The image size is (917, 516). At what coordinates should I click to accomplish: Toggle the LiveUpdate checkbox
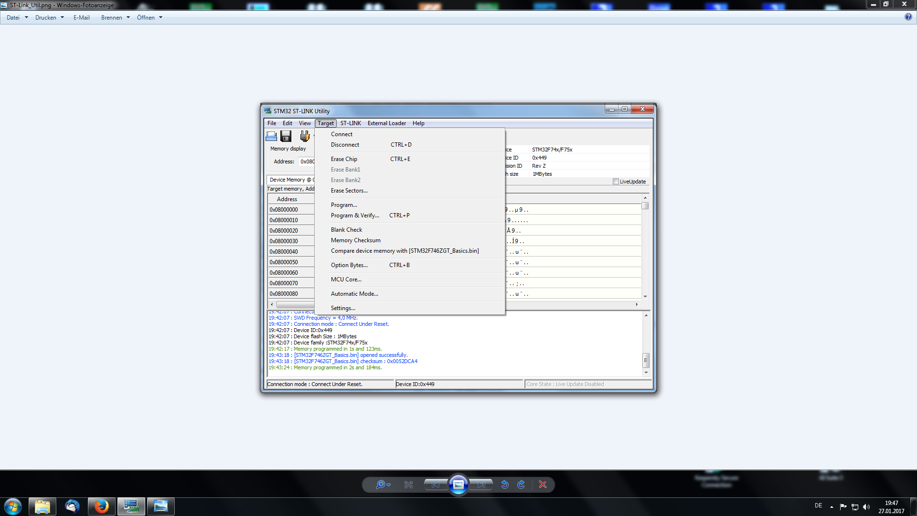point(616,182)
